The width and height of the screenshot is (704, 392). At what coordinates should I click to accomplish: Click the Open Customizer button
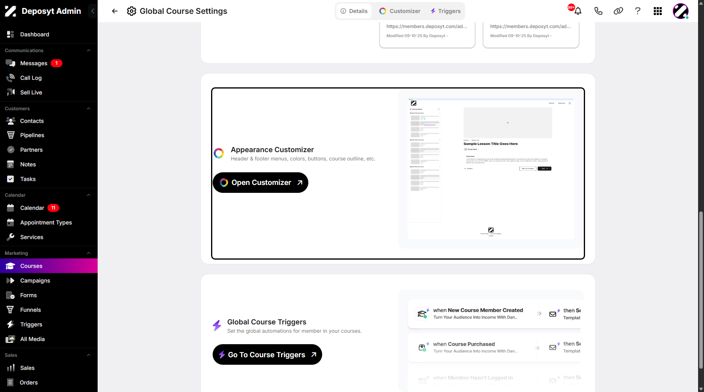[260, 183]
